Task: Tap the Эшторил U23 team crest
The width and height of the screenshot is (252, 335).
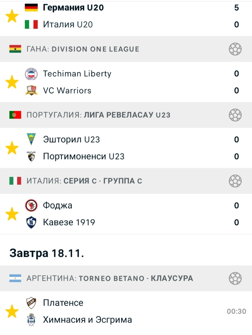Action: tap(31, 139)
